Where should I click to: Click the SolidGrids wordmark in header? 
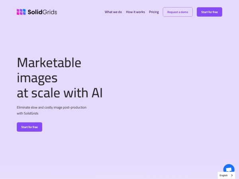tap(42, 12)
